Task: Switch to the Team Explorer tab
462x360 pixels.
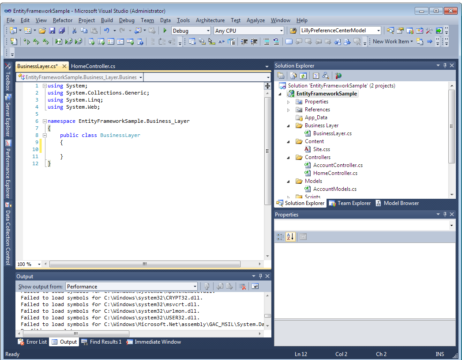Action: pyautogui.click(x=350, y=203)
